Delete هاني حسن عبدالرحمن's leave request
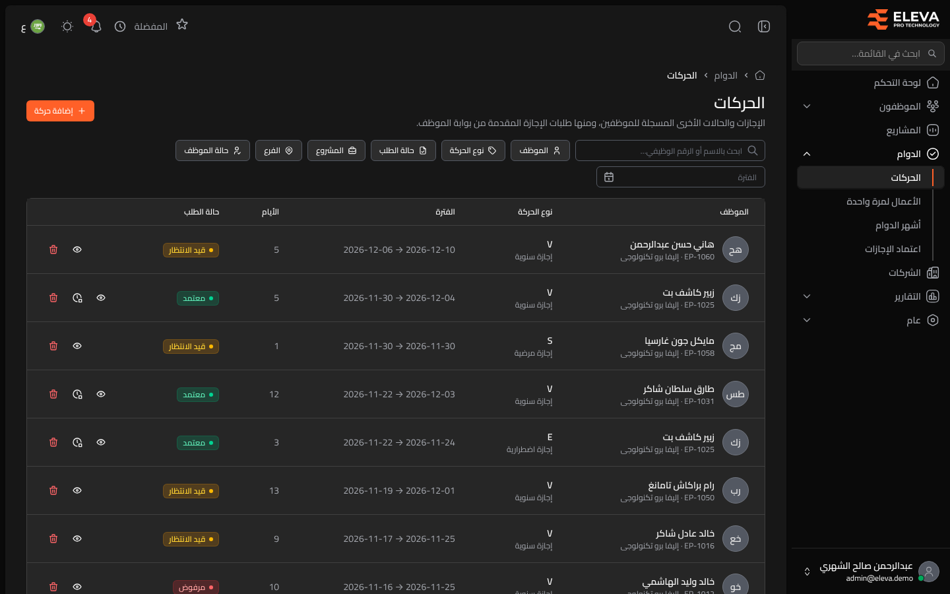This screenshot has height=594, width=950. (53, 249)
